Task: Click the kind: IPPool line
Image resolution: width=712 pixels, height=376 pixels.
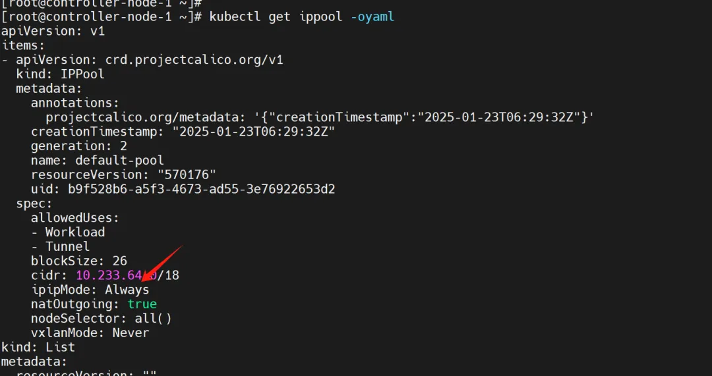Action: click(60, 74)
